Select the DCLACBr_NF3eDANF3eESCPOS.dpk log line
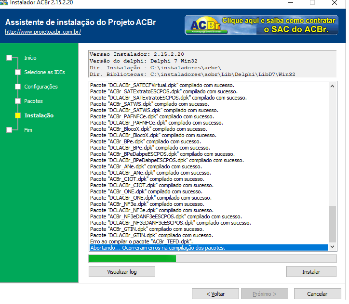 tap(209, 223)
